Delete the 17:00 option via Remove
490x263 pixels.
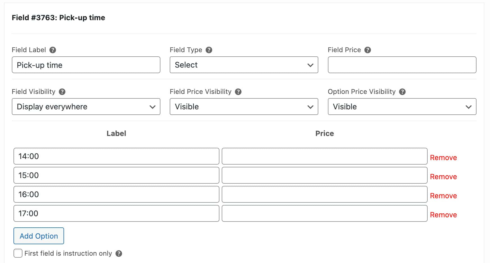tap(443, 215)
